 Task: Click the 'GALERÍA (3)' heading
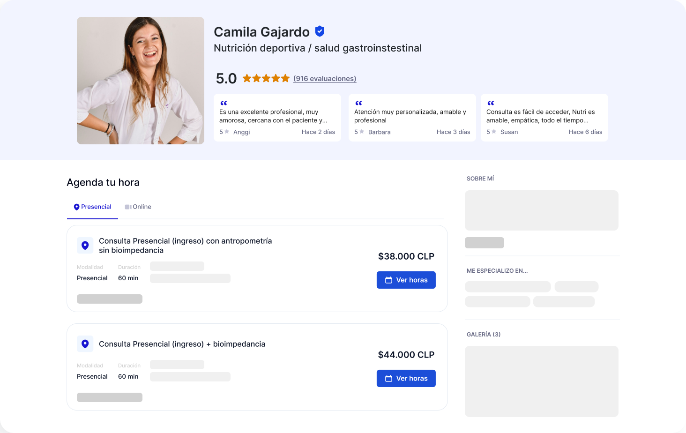click(x=484, y=335)
